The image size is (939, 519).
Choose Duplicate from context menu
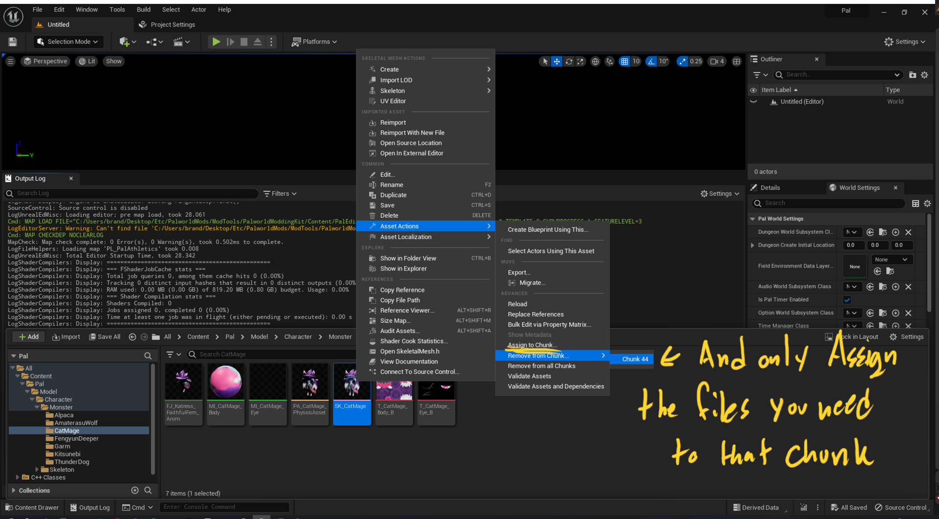point(393,195)
